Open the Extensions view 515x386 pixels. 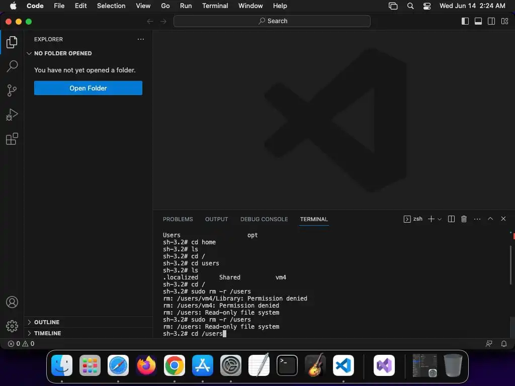(x=12, y=139)
